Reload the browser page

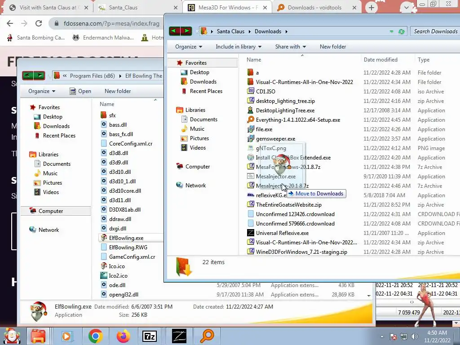click(39, 23)
